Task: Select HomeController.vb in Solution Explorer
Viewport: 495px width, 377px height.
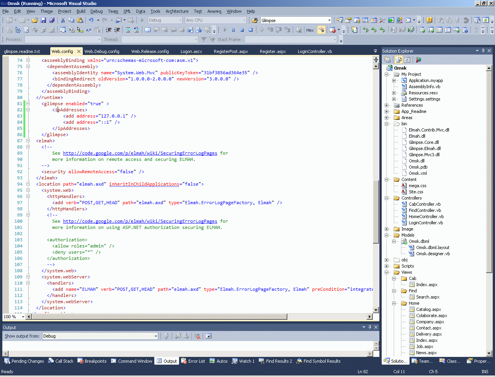Action: [426, 217]
